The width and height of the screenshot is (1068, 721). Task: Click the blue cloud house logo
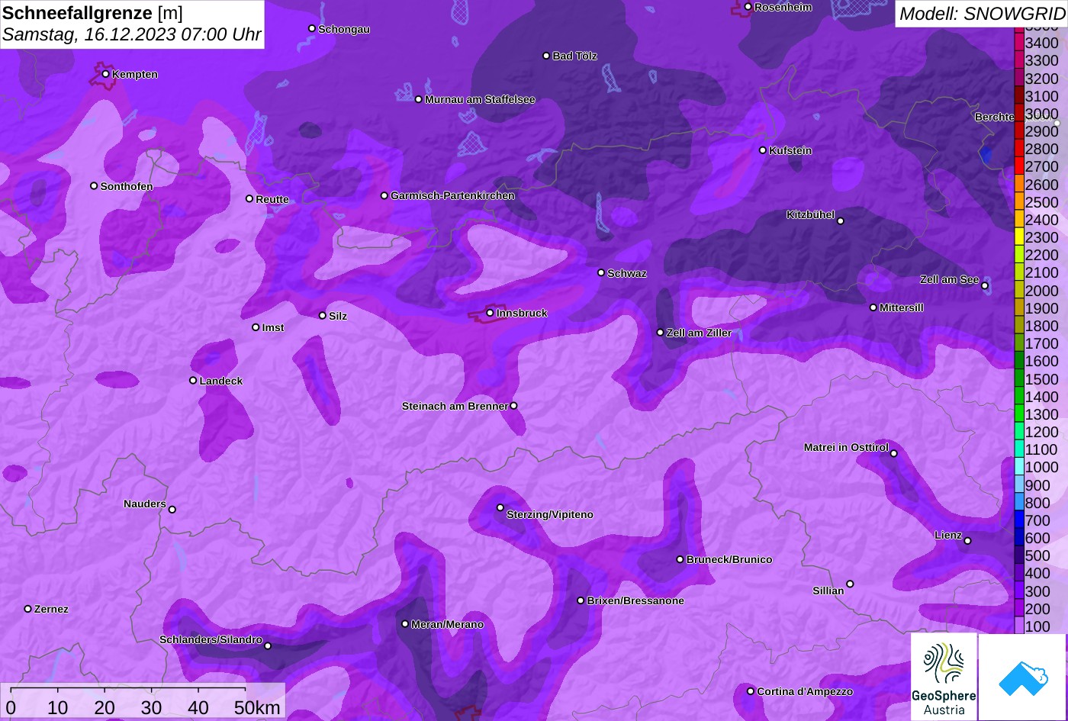coord(1022,677)
